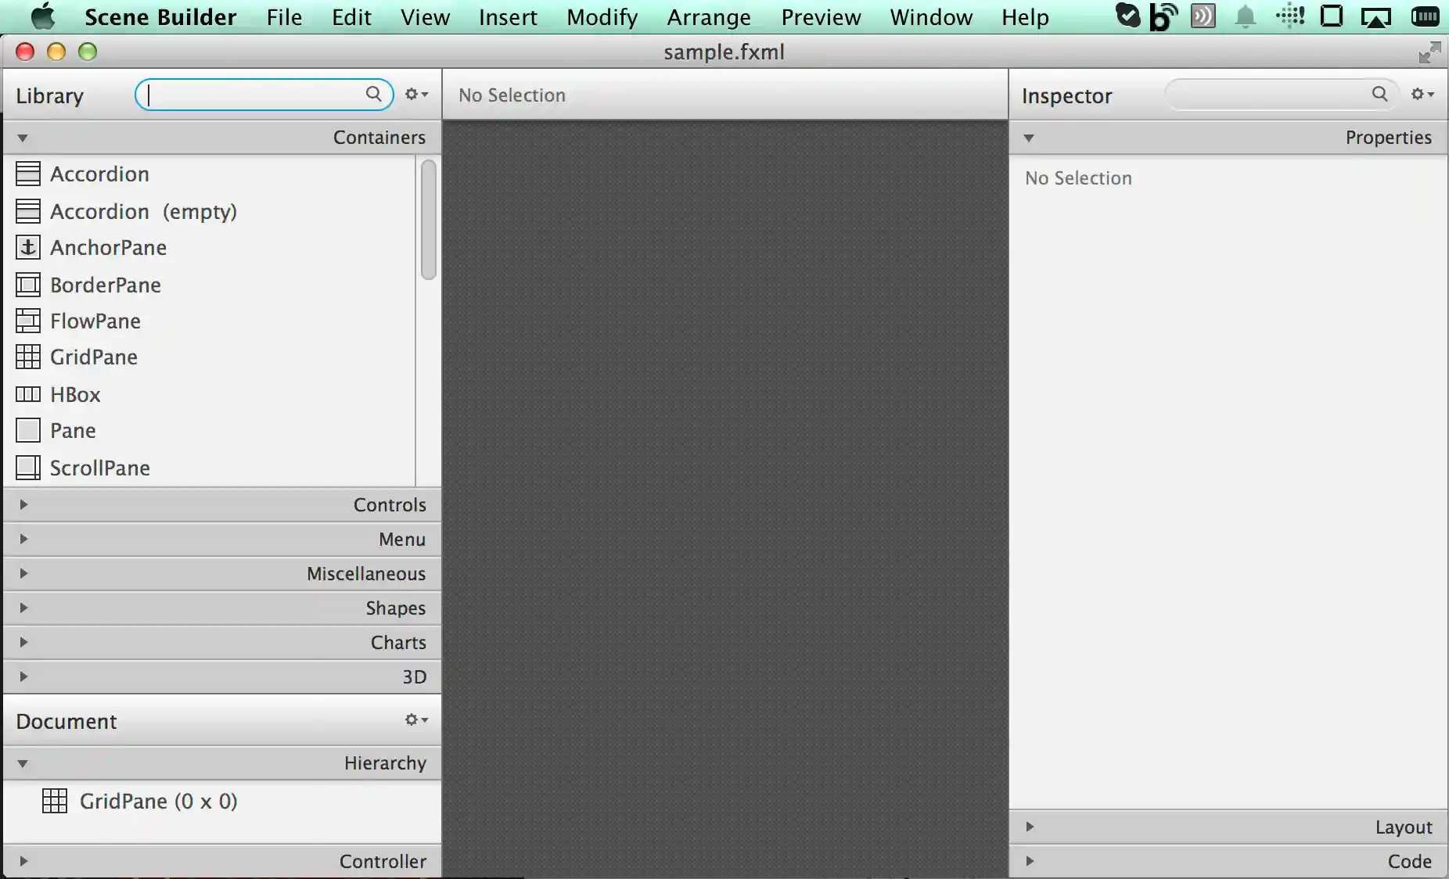The image size is (1449, 879).
Task: Expand the Shapes section
Action: click(23, 608)
